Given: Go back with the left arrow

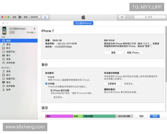Looking at the screenshot, I should click(x=3, y=23).
